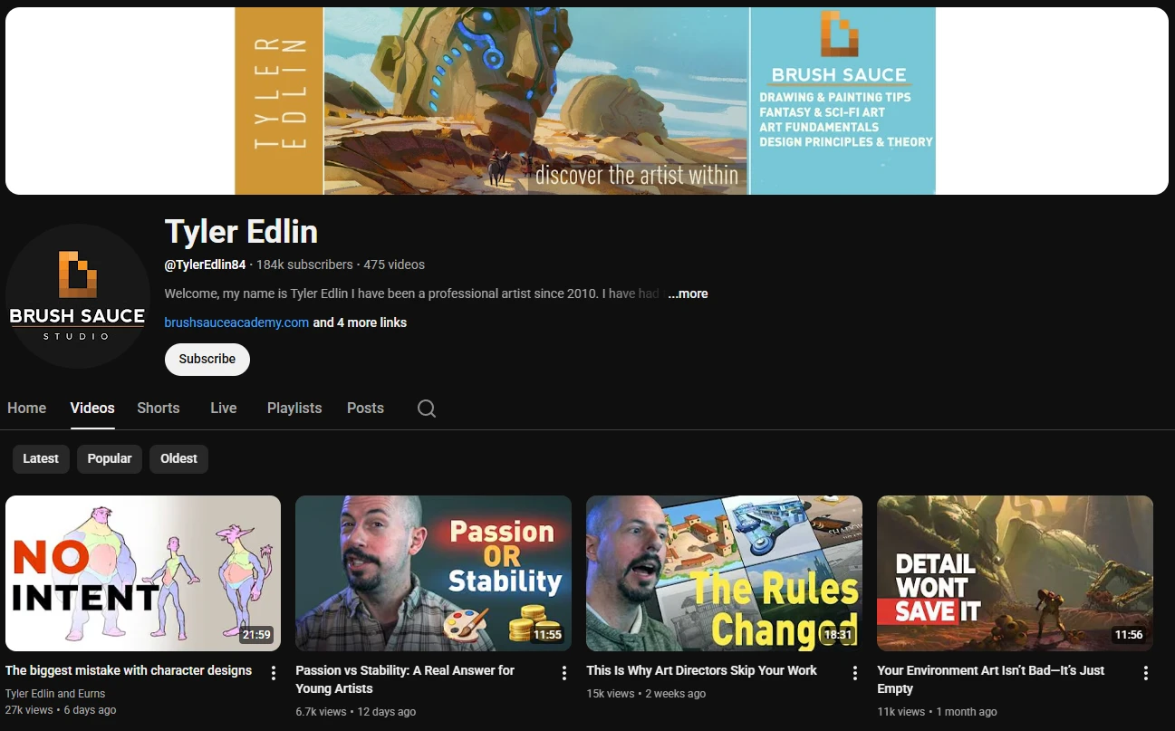This screenshot has width=1175, height=731.
Task: Open options menu for Passion vs Stability video
Action: click(563, 673)
